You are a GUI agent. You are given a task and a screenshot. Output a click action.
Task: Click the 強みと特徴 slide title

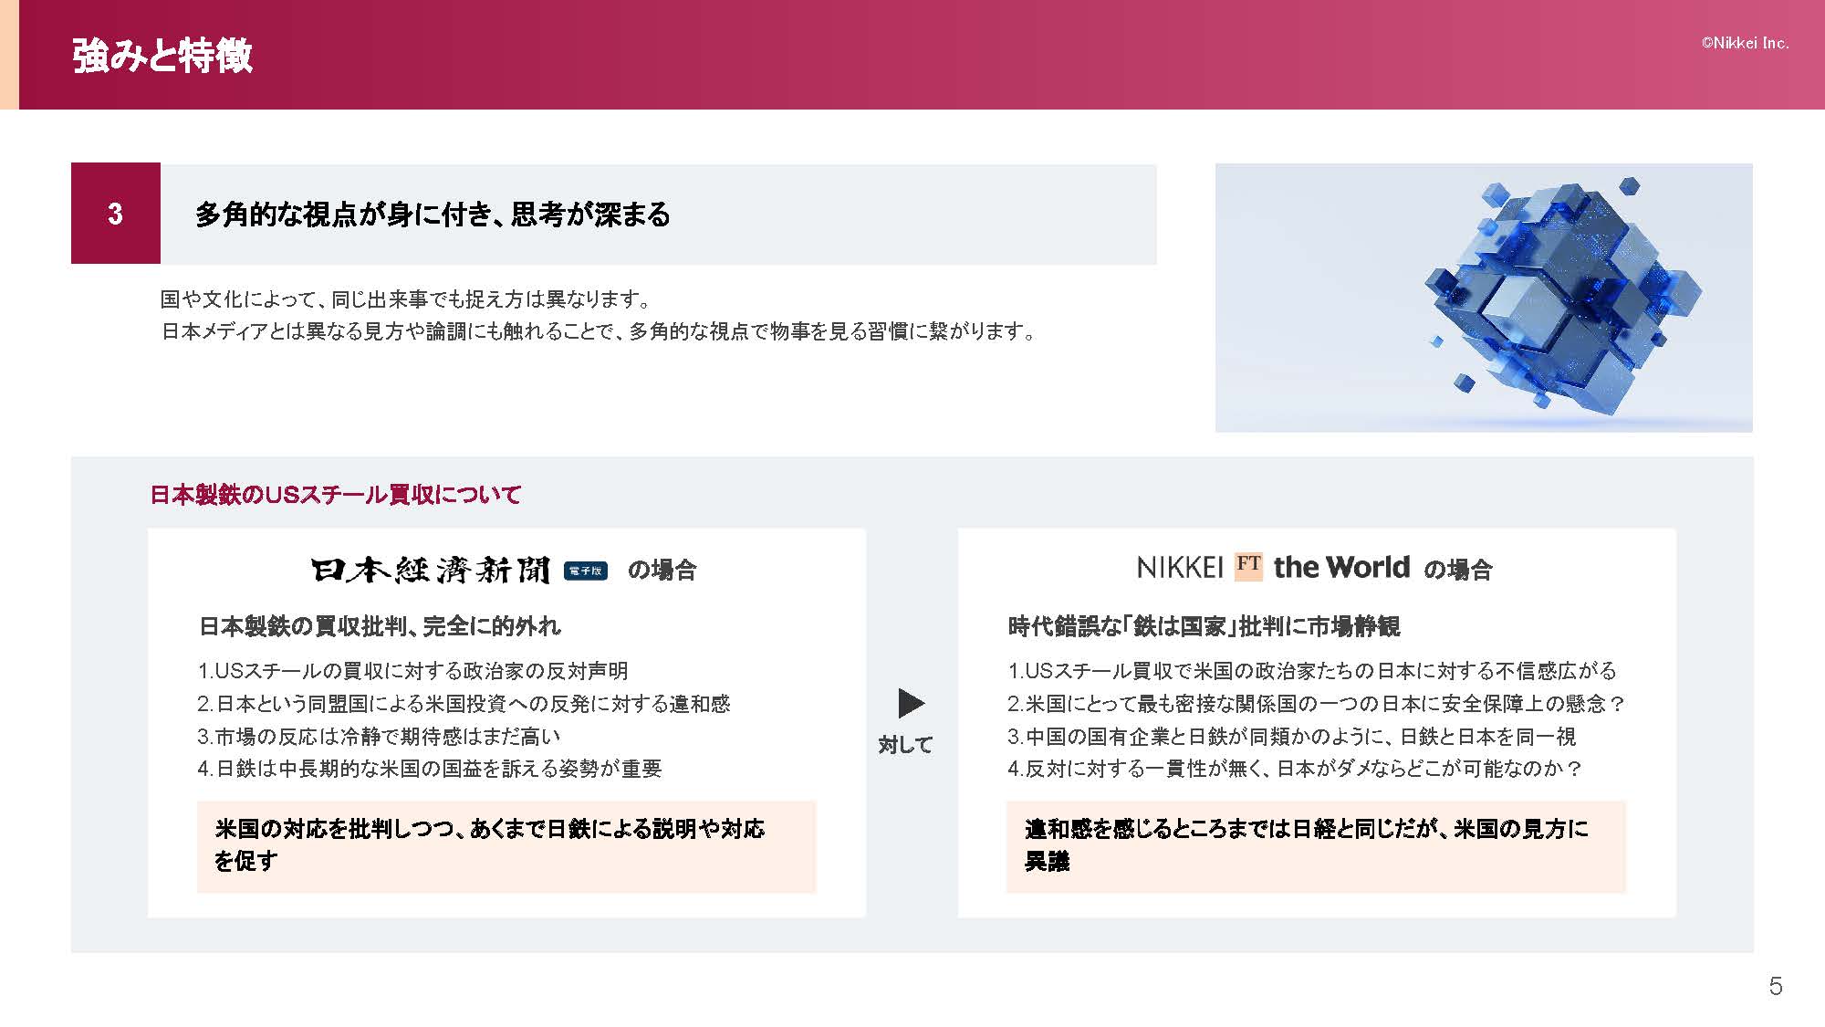pos(162,56)
